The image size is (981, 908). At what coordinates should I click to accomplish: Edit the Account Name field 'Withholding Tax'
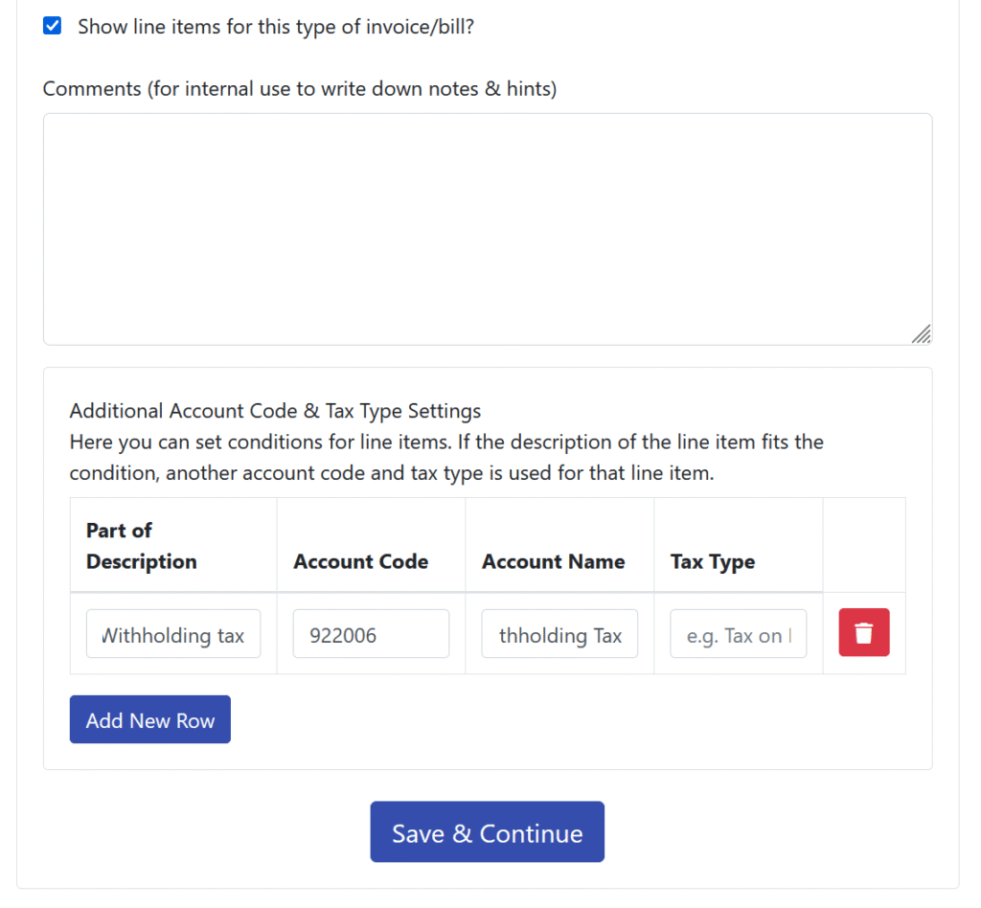(559, 633)
